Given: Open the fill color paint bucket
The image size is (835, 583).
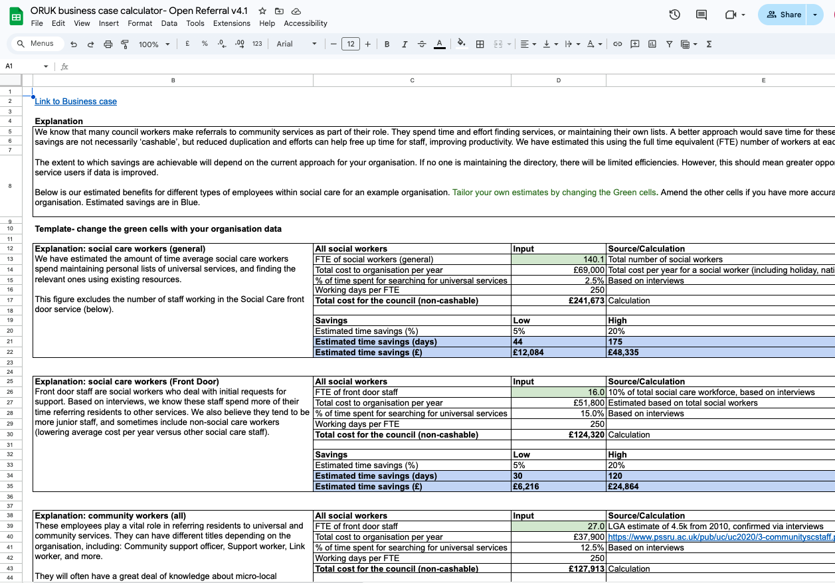Looking at the screenshot, I should [461, 44].
